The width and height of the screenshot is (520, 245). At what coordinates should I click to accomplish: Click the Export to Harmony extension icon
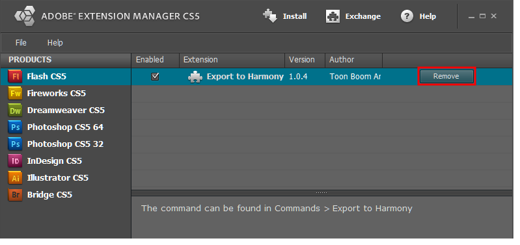point(195,77)
